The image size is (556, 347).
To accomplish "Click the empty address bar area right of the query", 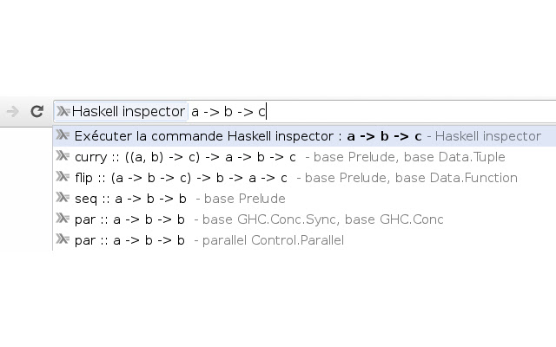I will [x=408, y=111].
